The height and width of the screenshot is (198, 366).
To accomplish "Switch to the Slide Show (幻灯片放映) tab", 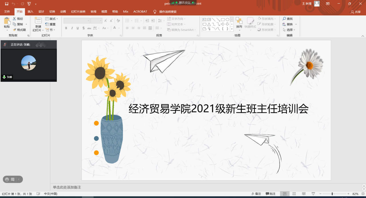I will 78,12.
